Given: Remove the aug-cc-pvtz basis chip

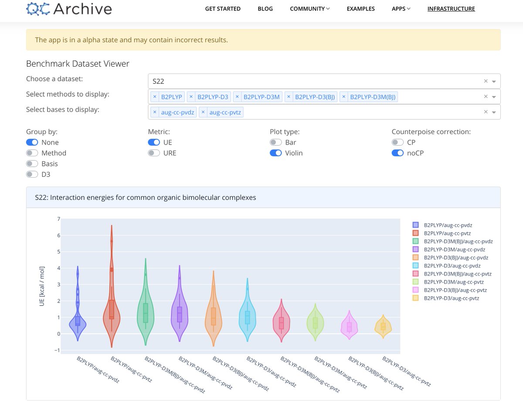Looking at the screenshot, I should [x=204, y=112].
